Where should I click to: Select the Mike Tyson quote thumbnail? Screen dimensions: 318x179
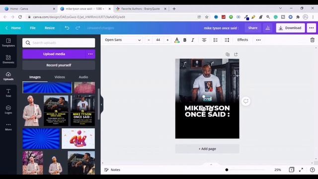click(x=82, y=110)
